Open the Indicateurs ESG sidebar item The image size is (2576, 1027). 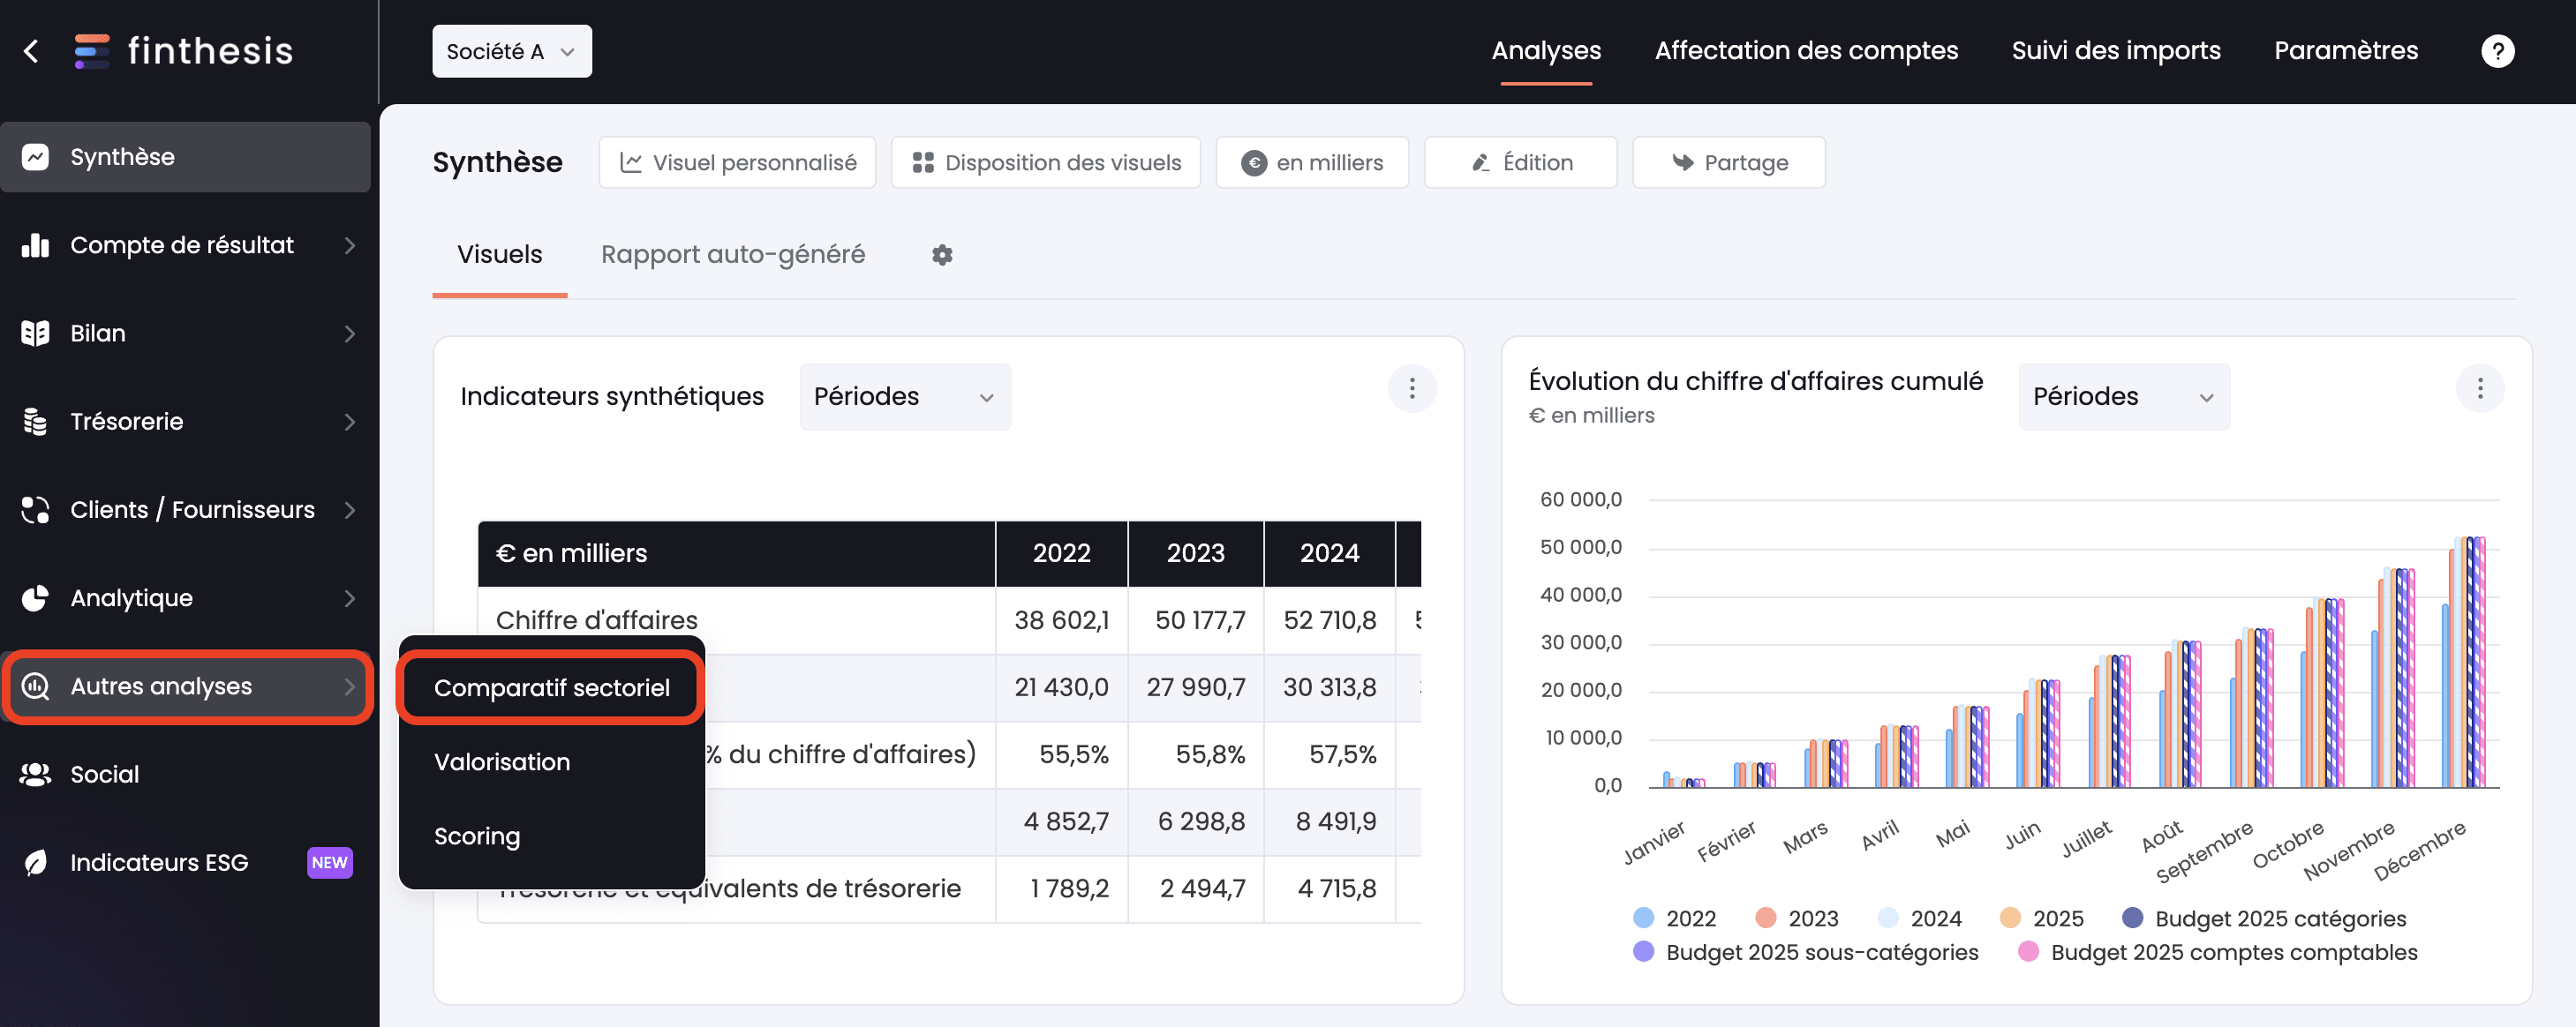[x=185, y=862]
